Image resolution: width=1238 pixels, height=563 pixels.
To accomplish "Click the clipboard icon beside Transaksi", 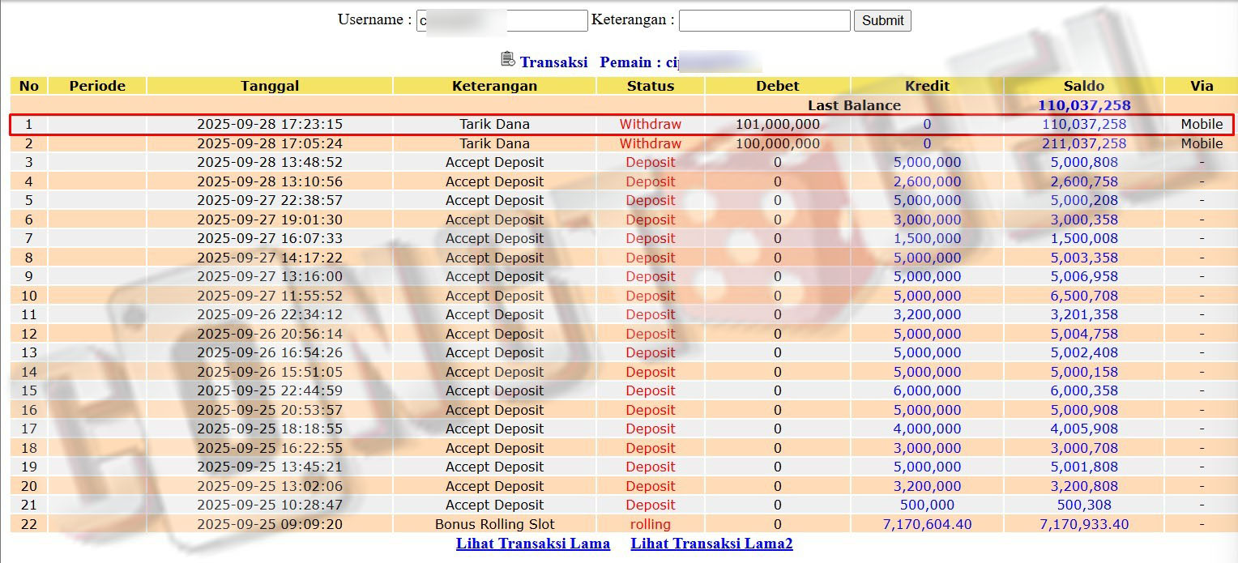I will click(508, 59).
